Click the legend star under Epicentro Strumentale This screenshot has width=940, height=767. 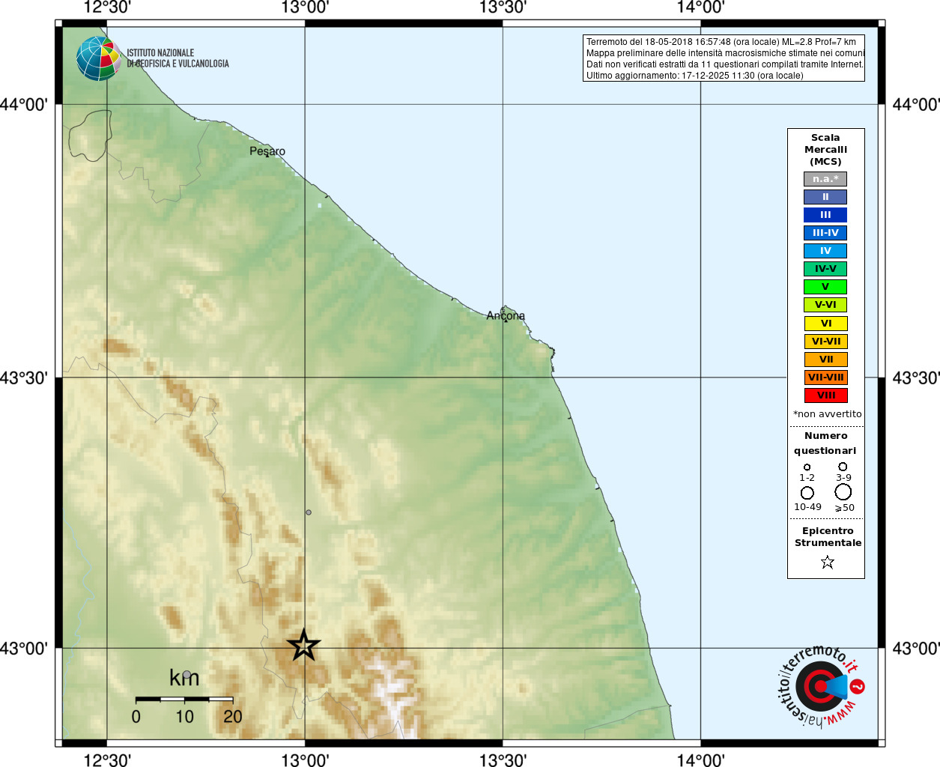click(828, 562)
